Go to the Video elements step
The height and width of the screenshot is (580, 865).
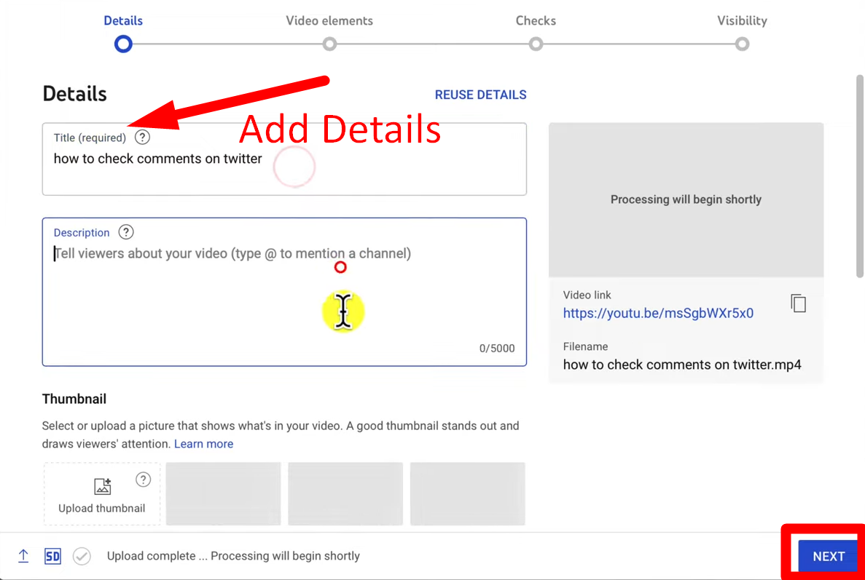coord(329,20)
